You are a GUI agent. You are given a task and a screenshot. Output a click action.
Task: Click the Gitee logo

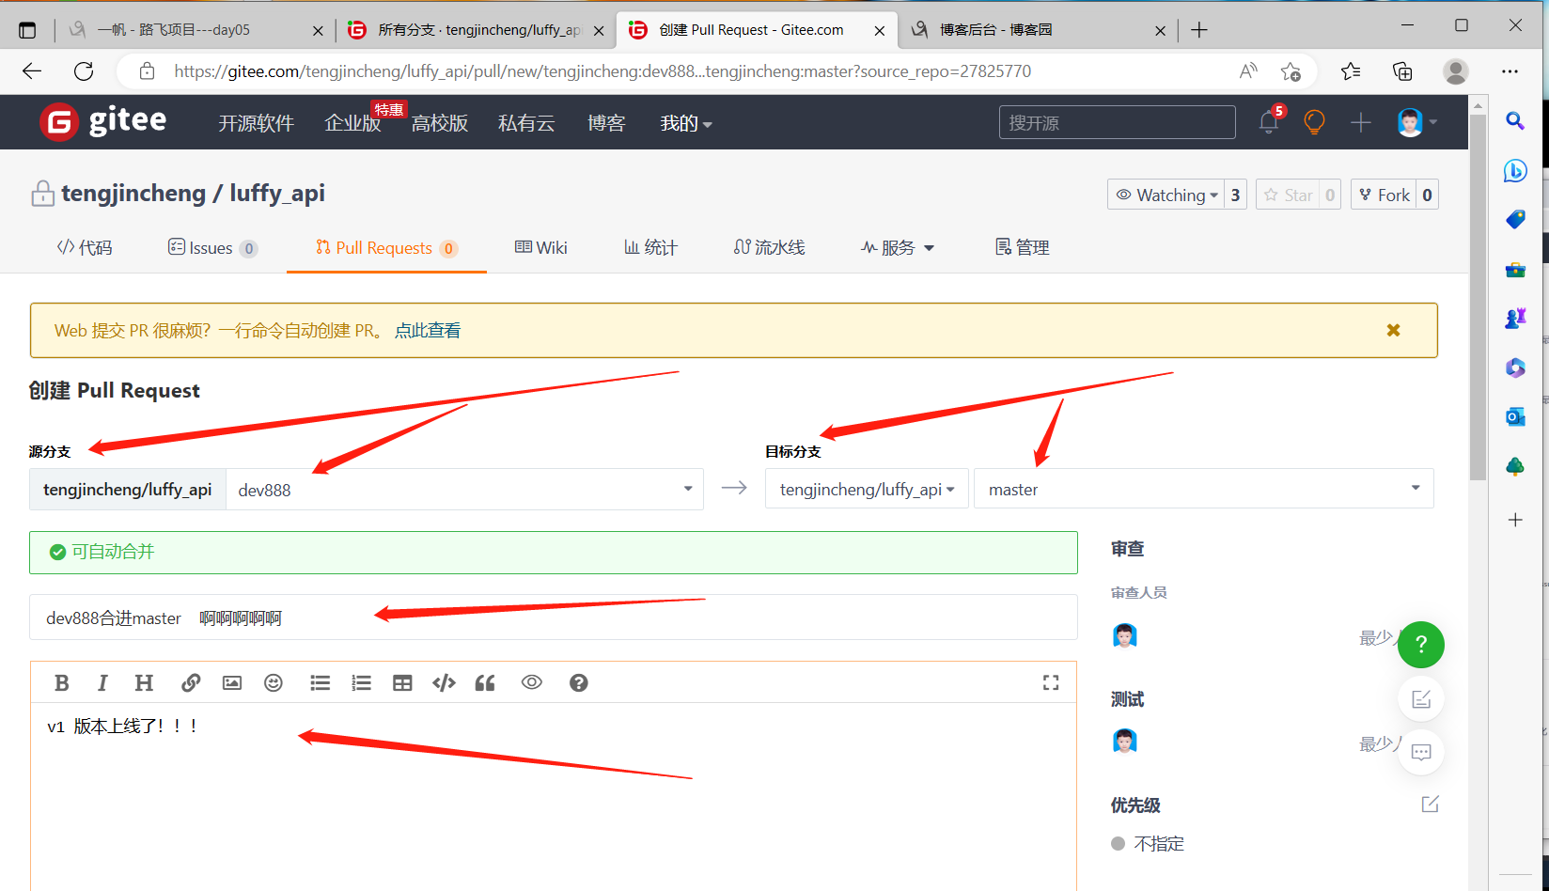pos(103,121)
